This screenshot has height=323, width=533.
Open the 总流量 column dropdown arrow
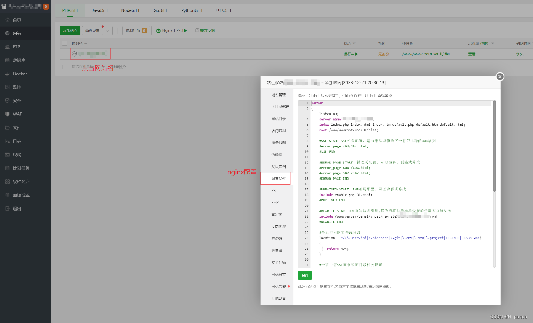(493, 43)
